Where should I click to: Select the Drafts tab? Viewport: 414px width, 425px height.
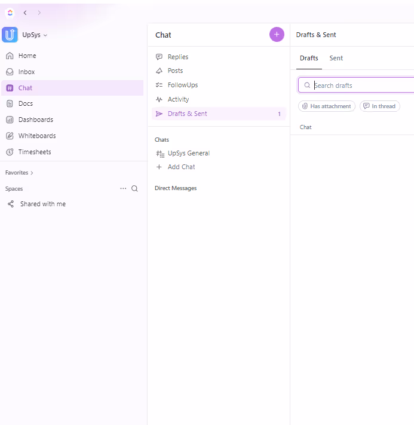(x=309, y=58)
